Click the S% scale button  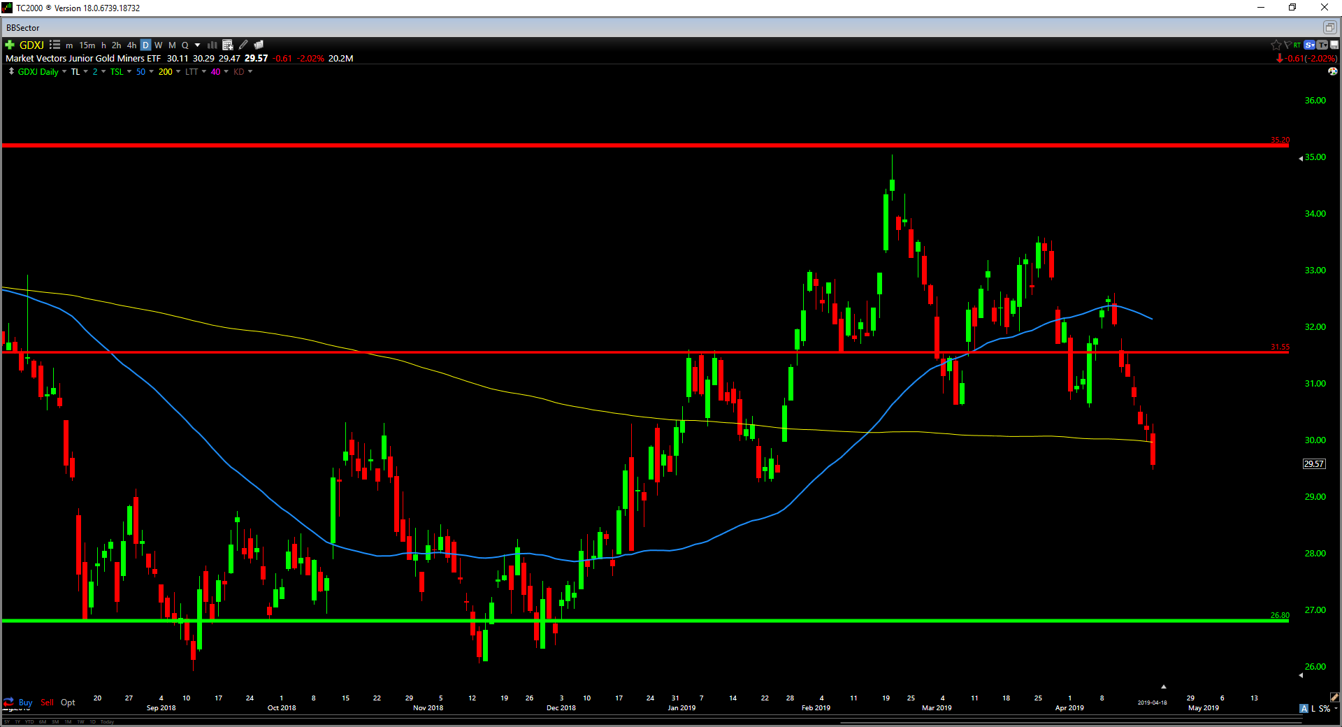coord(1325,708)
